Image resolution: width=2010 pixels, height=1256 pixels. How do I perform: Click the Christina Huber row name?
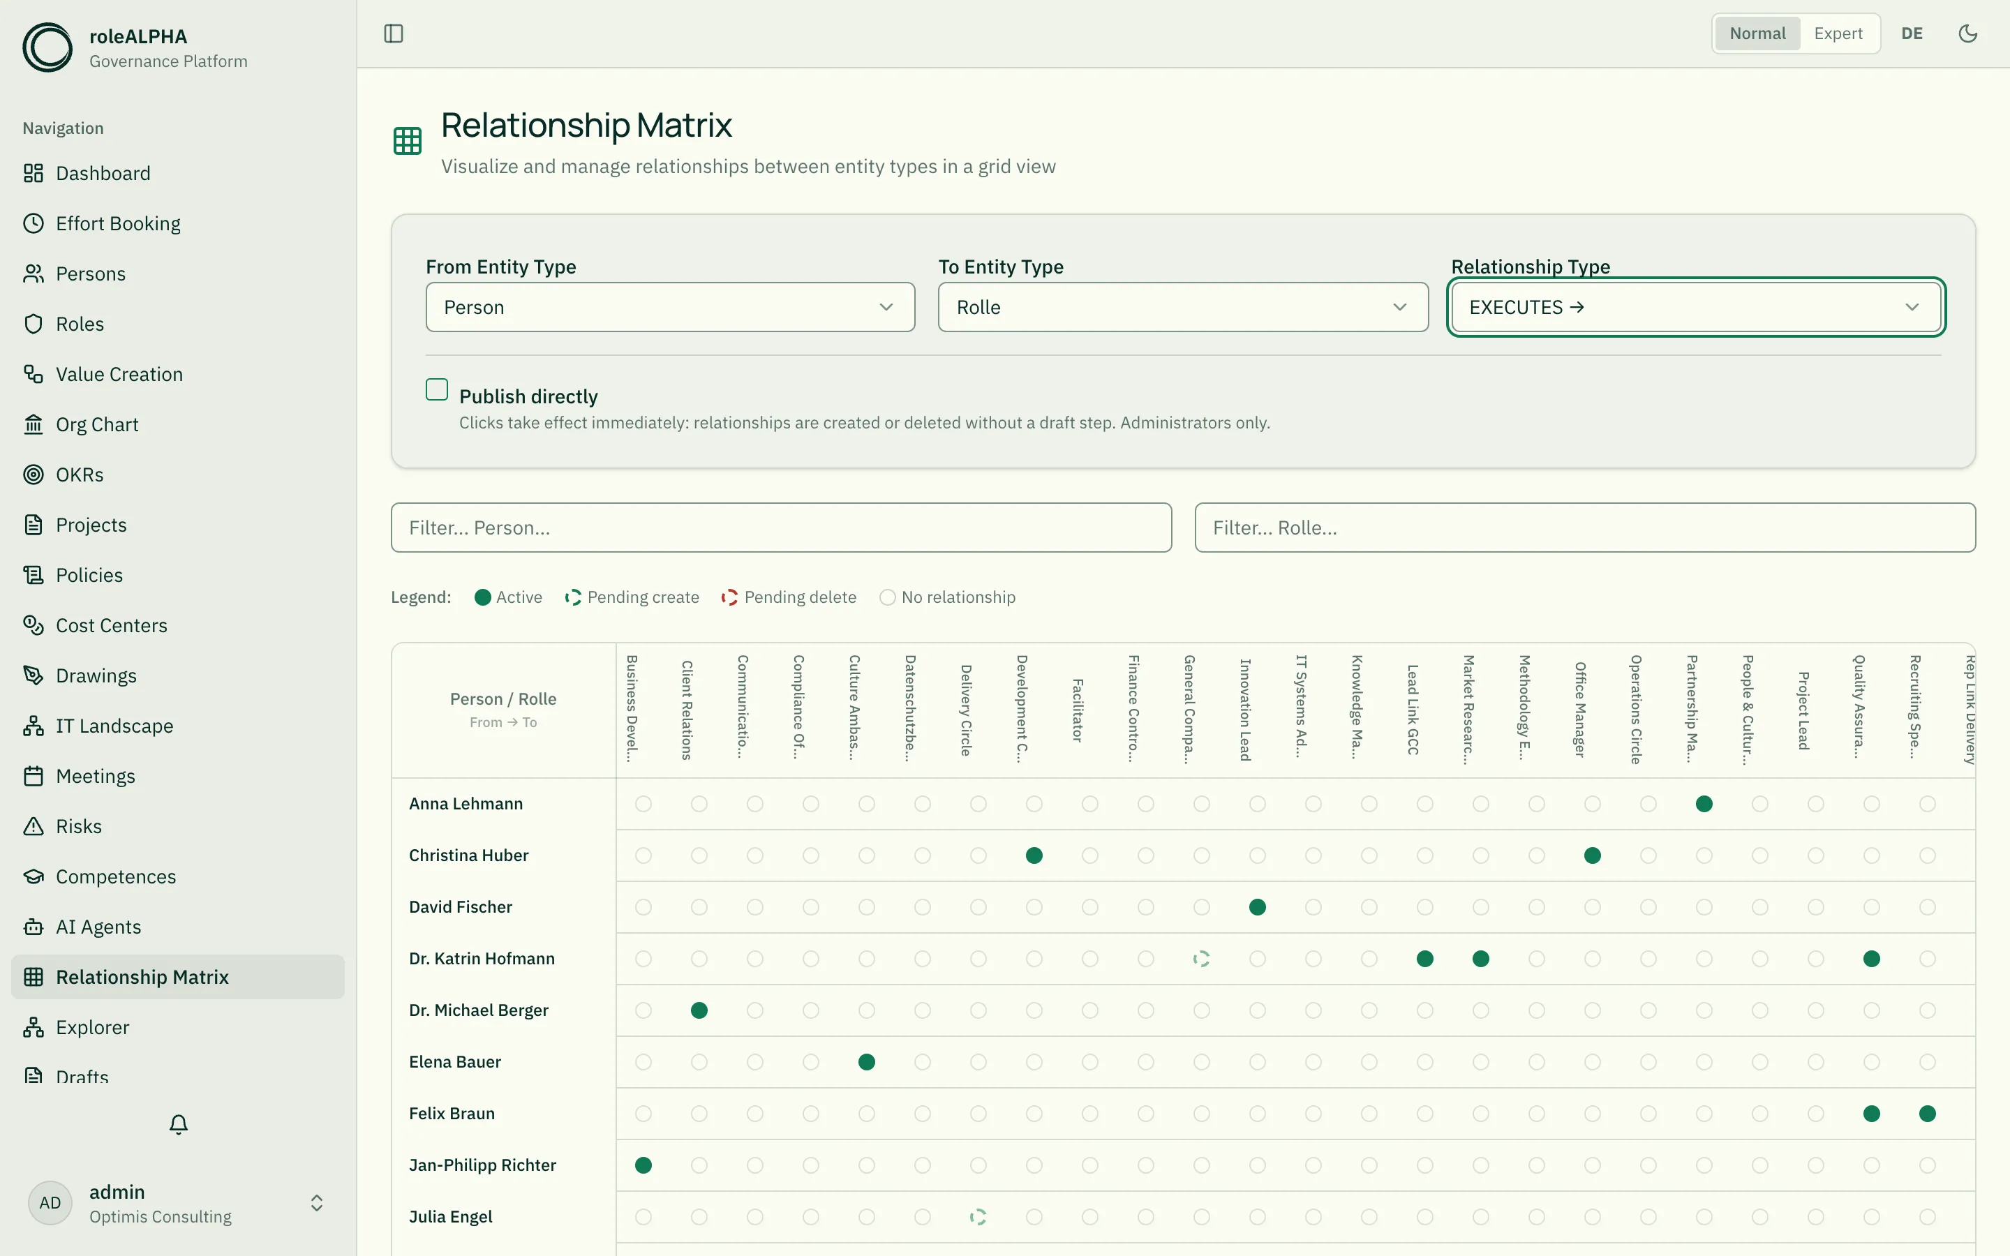point(468,855)
